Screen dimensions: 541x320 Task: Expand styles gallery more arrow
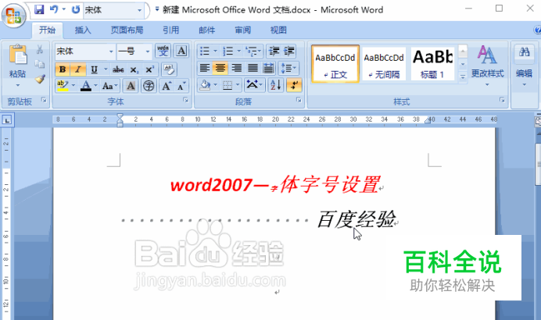click(463, 76)
